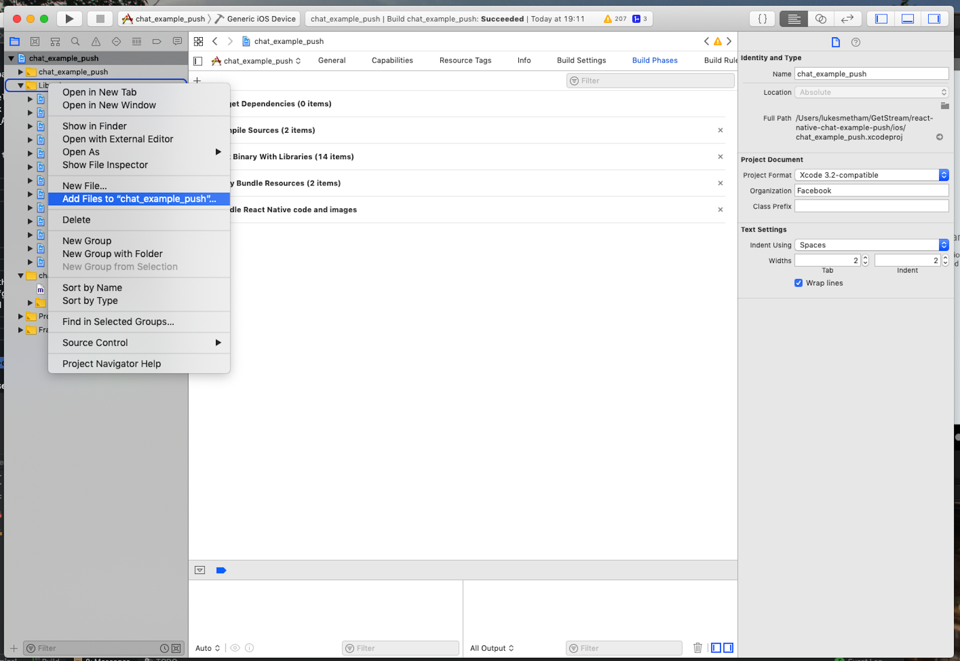Collapse the chat_example_push project tree
Screen dimensions: 960x661
10,58
